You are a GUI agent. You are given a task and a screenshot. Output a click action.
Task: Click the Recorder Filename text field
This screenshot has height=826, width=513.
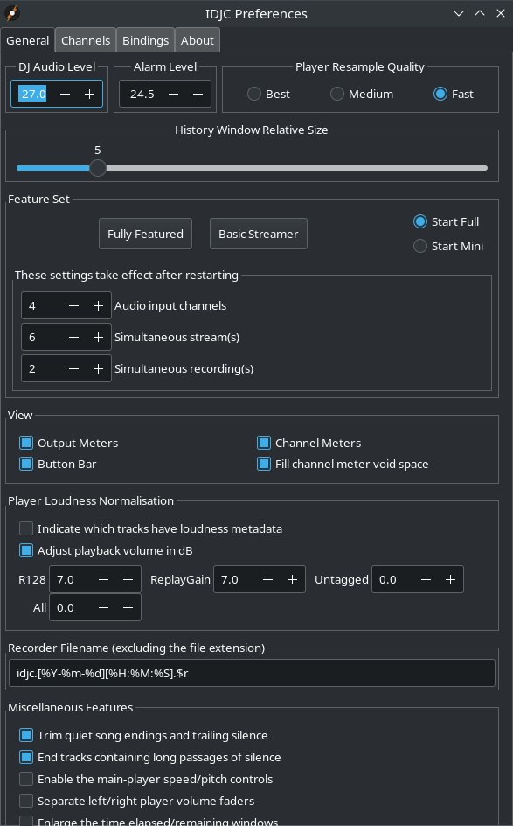[x=252, y=673]
